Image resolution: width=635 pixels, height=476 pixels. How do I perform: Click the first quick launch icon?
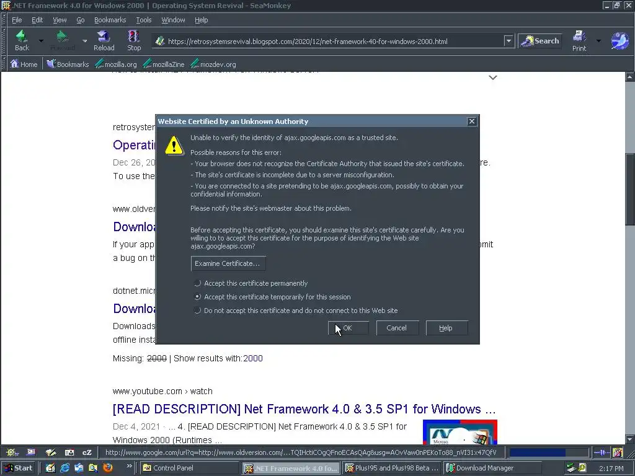50,468
